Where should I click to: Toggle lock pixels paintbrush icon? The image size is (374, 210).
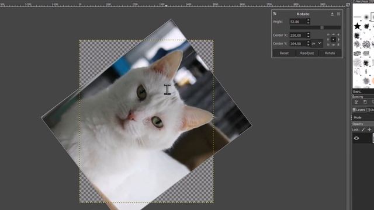[x=363, y=129]
